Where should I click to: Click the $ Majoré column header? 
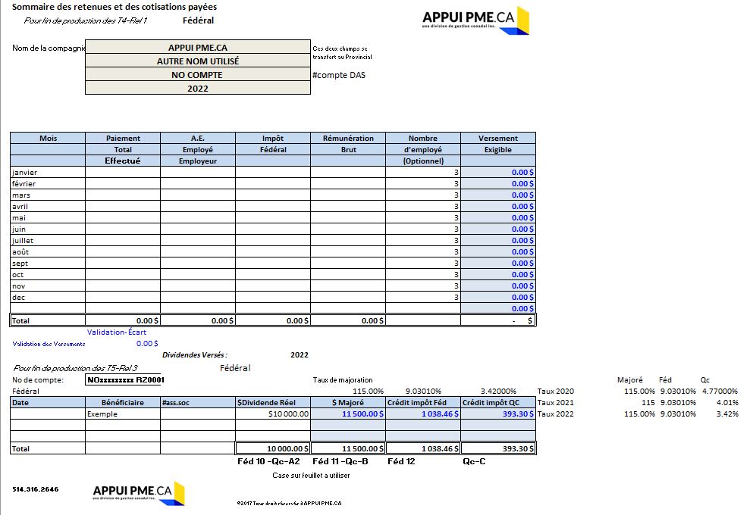(348, 402)
